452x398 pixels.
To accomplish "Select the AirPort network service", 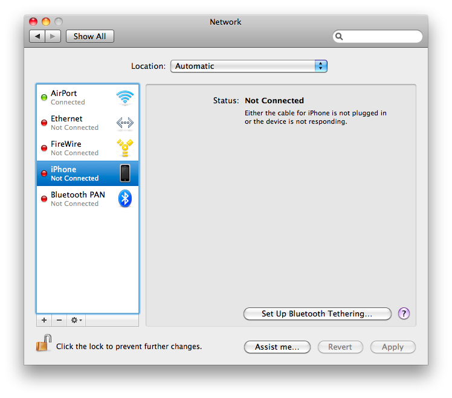I will 88,97.
